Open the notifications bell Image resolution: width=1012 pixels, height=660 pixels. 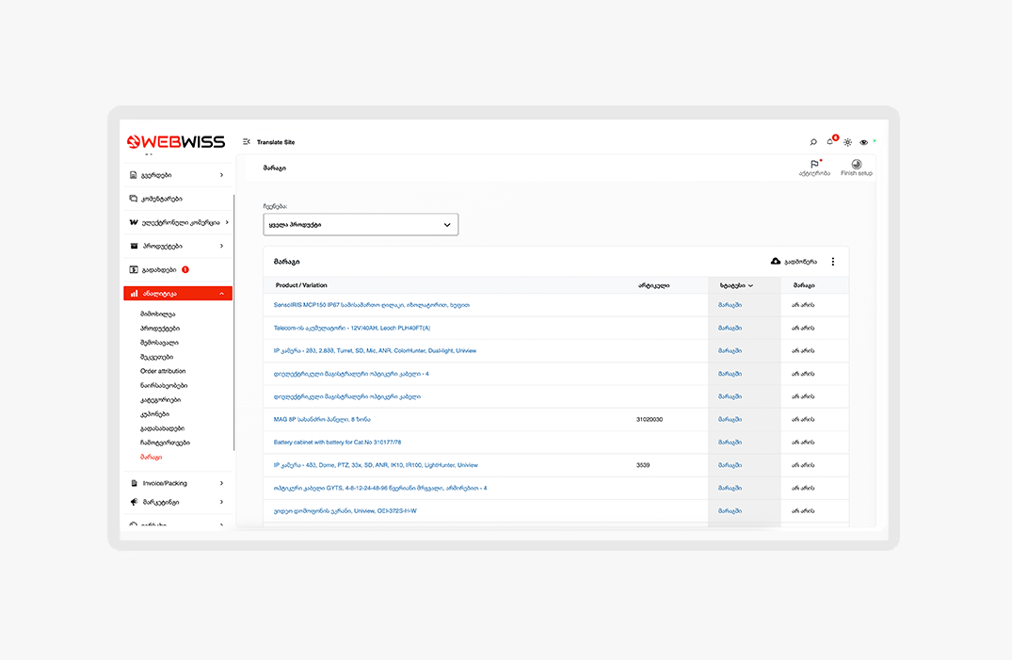830,142
